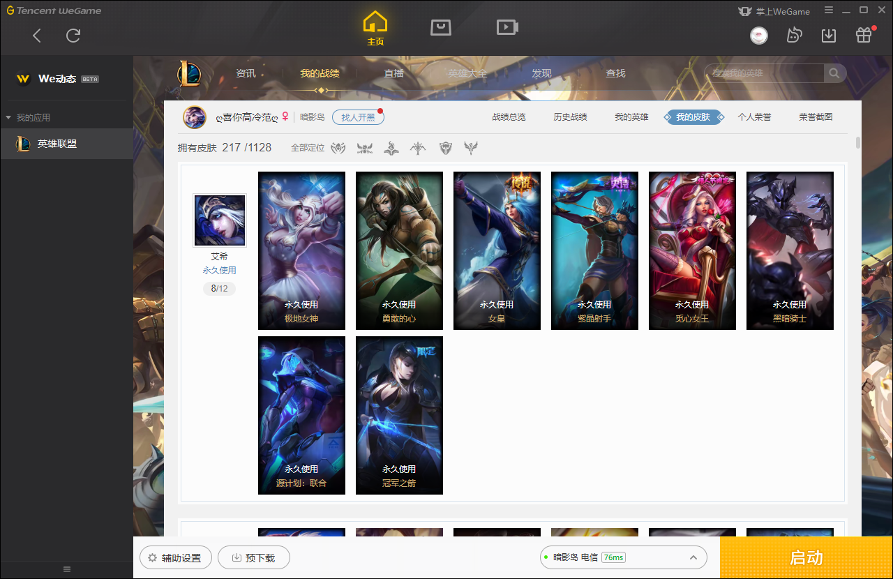Click the 启动 launch button
The image size is (893, 579).
tap(806, 557)
